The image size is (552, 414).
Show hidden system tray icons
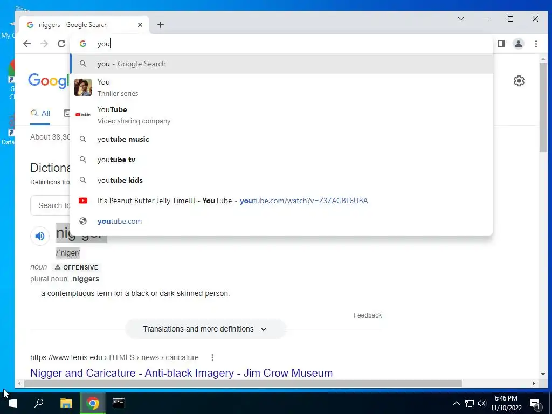coord(456,403)
